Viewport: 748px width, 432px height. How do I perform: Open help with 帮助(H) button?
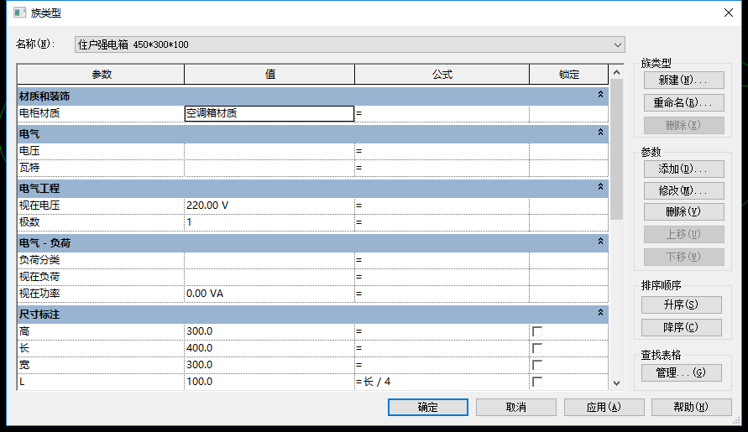point(691,407)
